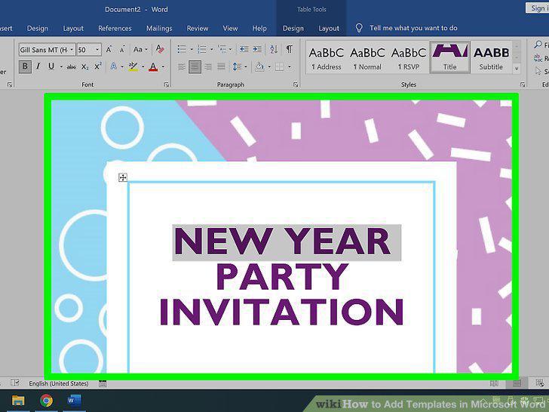Toggle Underline formatting
The image size is (549, 412).
point(51,66)
